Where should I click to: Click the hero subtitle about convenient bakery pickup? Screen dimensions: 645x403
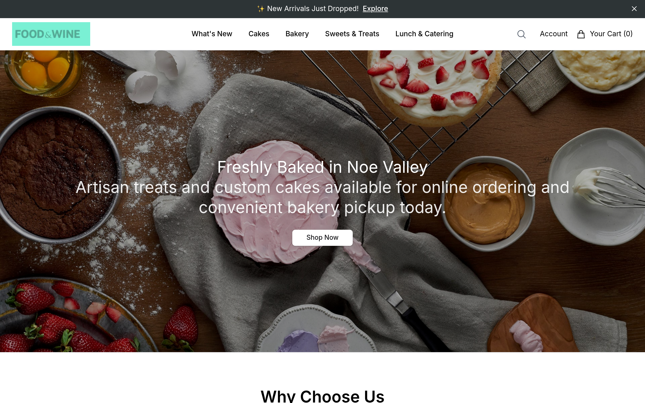[x=322, y=197]
